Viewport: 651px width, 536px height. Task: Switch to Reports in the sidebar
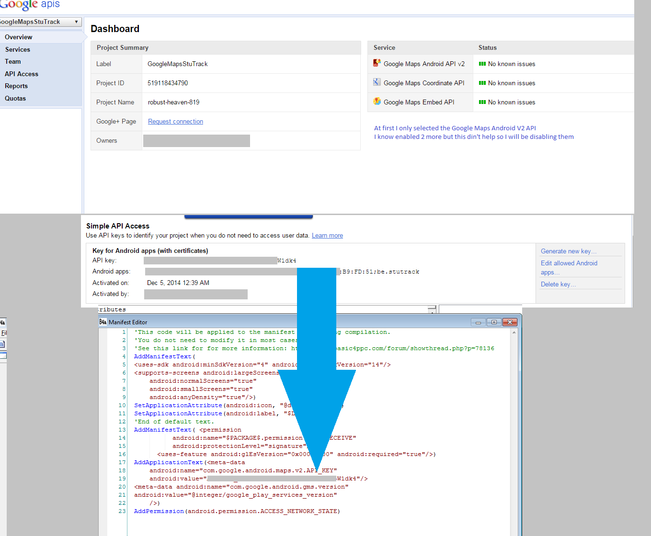coord(16,86)
